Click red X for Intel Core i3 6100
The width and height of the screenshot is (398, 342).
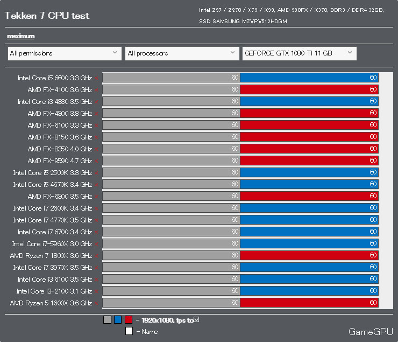(x=96, y=280)
